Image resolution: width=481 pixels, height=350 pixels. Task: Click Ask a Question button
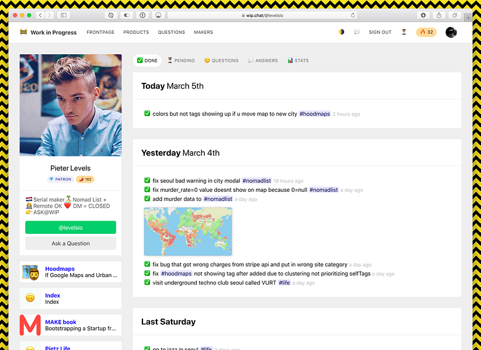(71, 243)
